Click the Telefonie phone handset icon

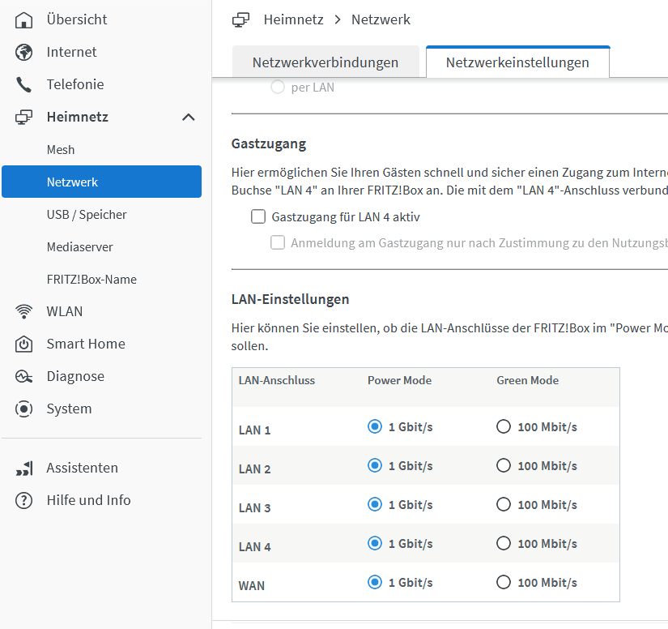coord(24,84)
